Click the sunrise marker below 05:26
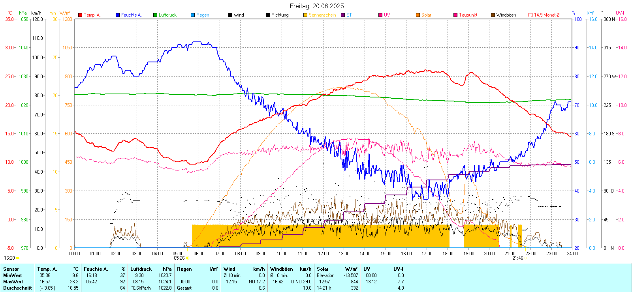 click(187, 258)
